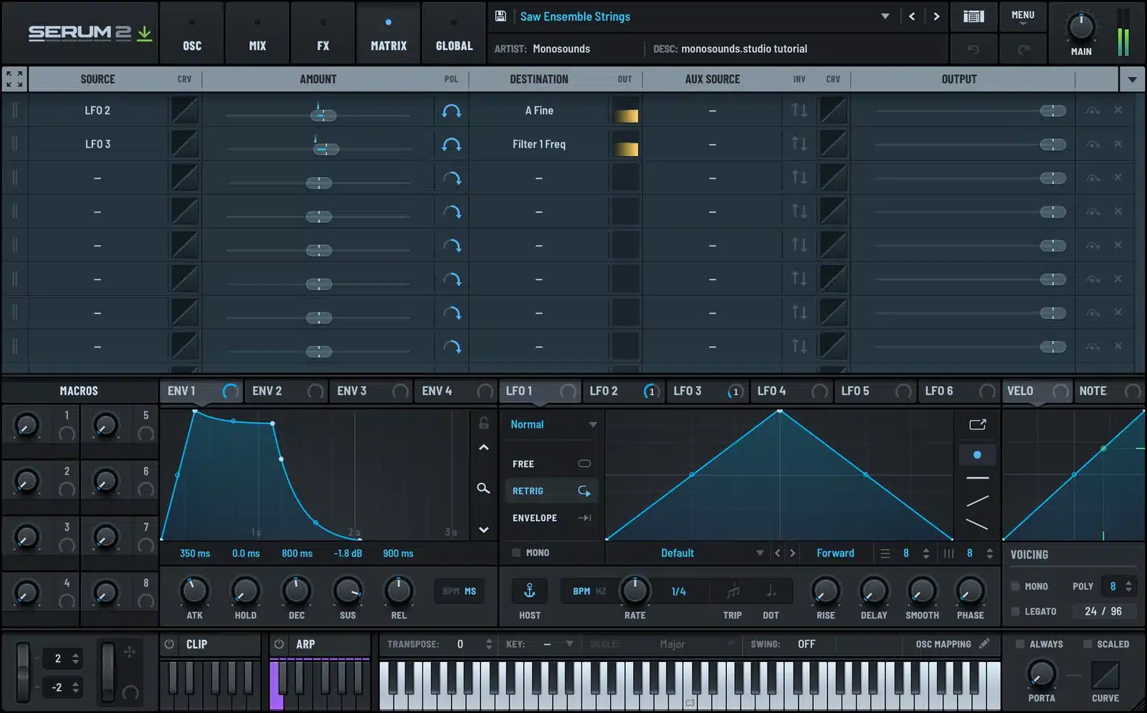
Task: Toggle the ARP power button
Action: pyautogui.click(x=279, y=644)
